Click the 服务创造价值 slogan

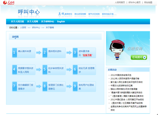[109, 14]
